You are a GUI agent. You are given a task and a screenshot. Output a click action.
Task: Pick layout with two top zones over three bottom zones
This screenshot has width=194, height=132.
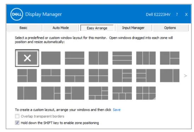click(122, 93)
